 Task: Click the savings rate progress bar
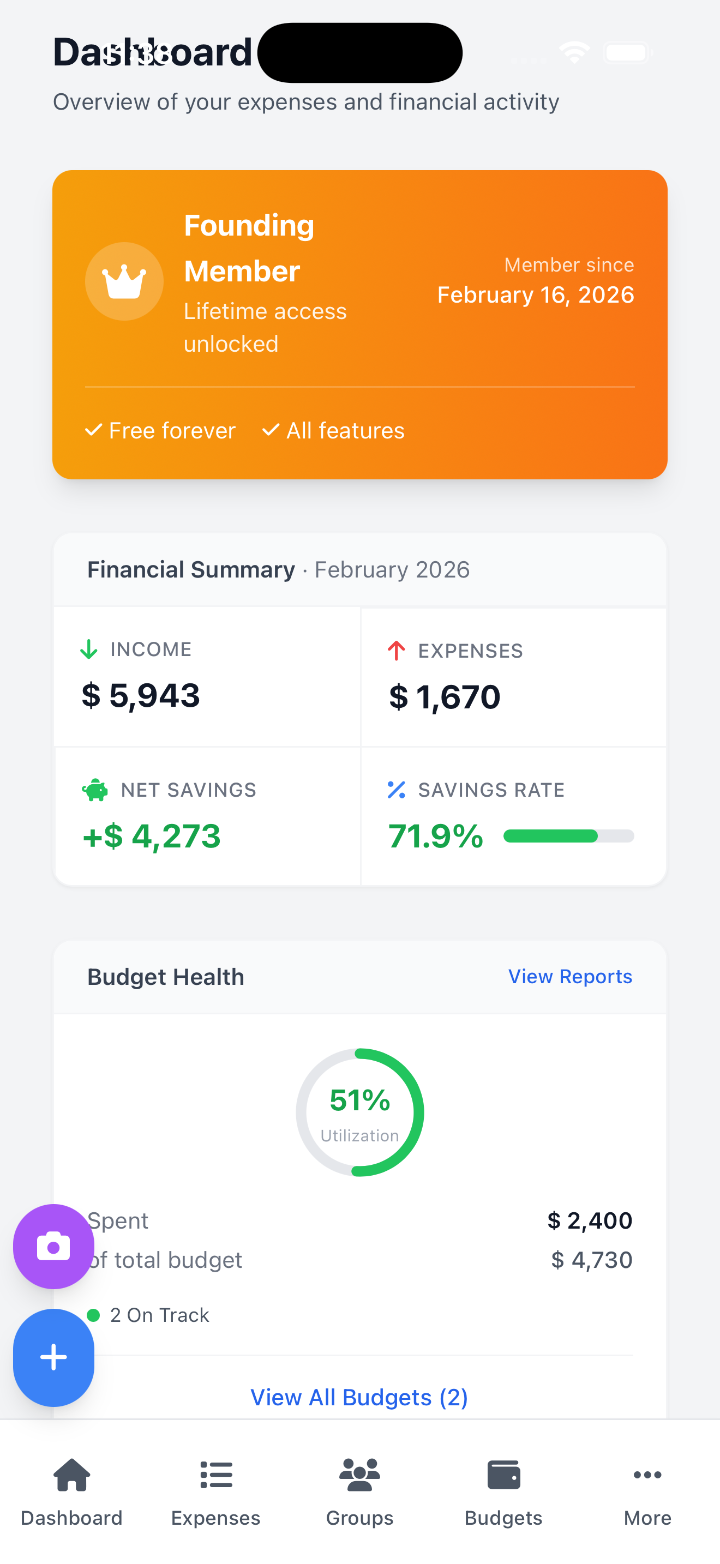click(569, 836)
